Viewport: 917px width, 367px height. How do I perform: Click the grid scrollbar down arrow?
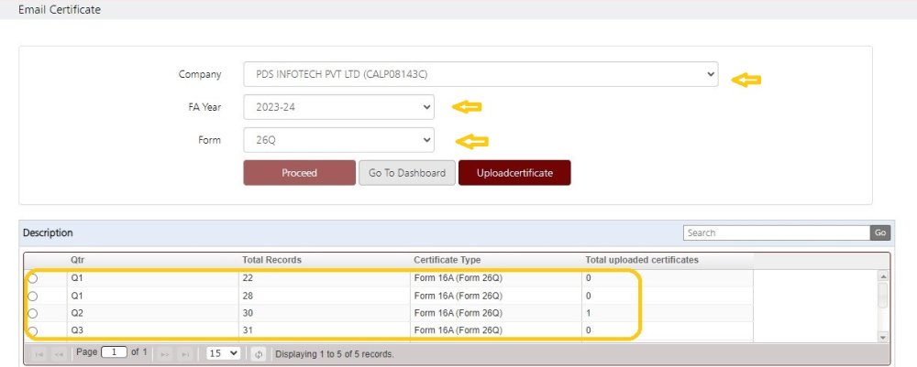(883, 337)
